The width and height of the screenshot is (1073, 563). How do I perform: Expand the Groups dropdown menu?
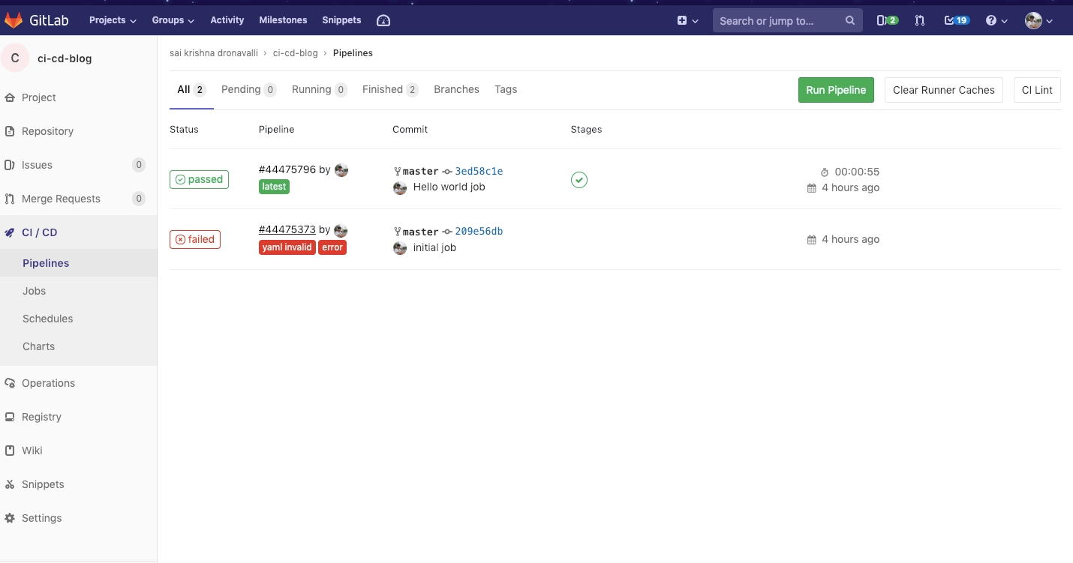(x=173, y=20)
